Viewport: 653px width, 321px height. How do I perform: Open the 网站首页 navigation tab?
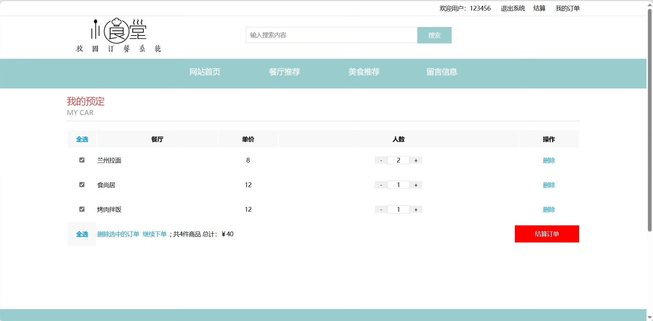click(x=205, y=72)
